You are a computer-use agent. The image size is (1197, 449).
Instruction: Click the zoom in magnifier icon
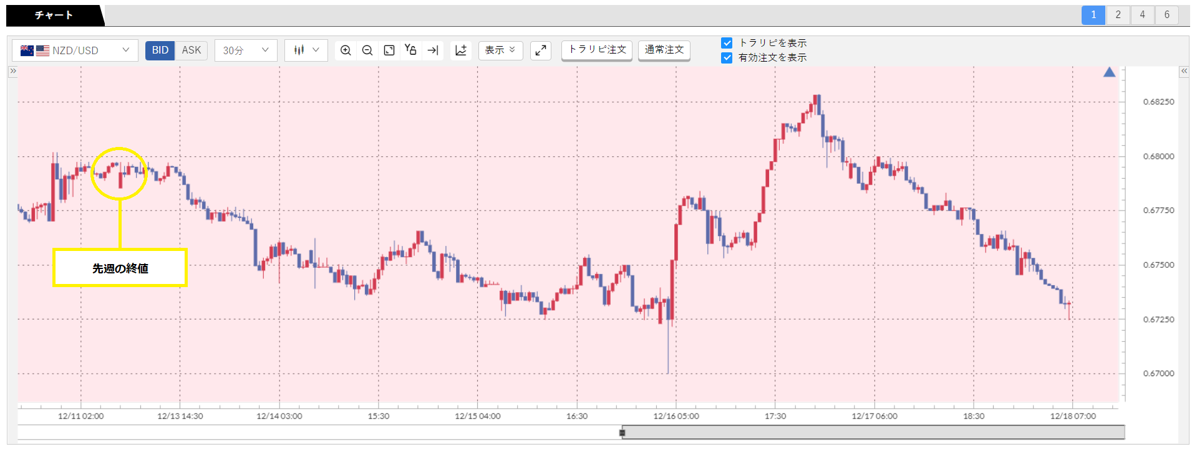[x=346, y=50]
